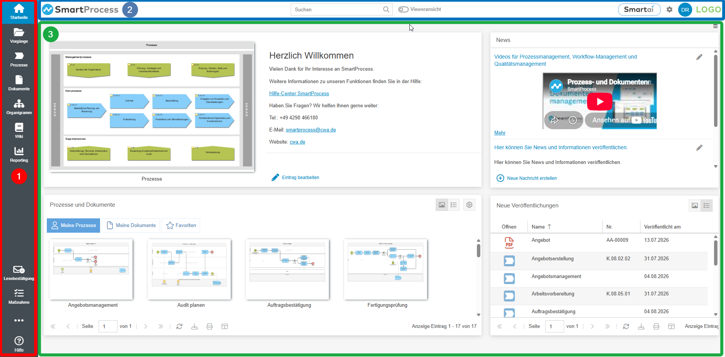725x357 pixels.
Task: Open the Arbeitsvorbereitung process icon
Action: 509,296
